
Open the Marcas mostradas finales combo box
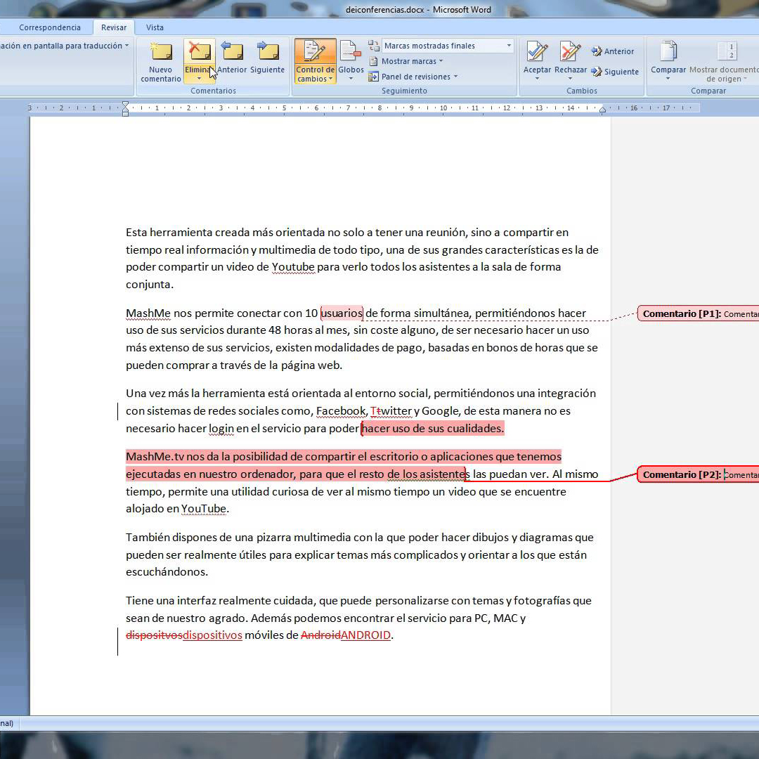click(447, 46)
